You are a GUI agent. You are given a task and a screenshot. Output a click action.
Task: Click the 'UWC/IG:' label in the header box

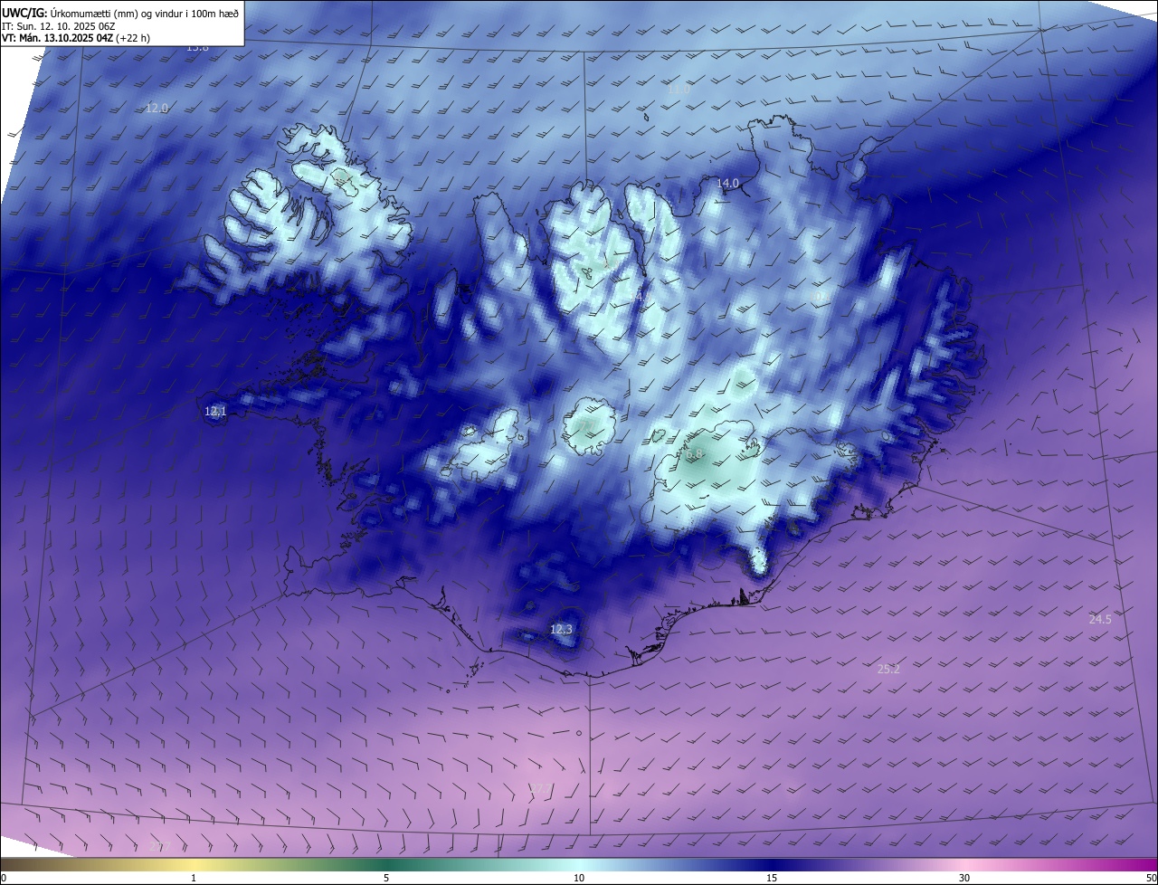(x=24, y=13)
